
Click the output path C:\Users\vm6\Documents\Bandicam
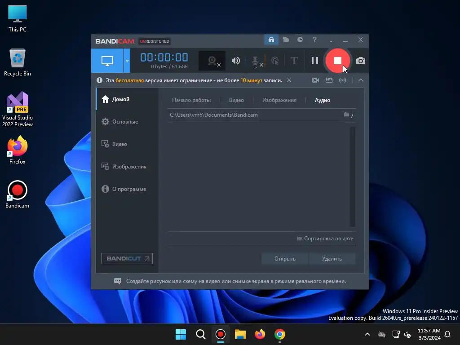pyautogui.click(x=213, y=115)
